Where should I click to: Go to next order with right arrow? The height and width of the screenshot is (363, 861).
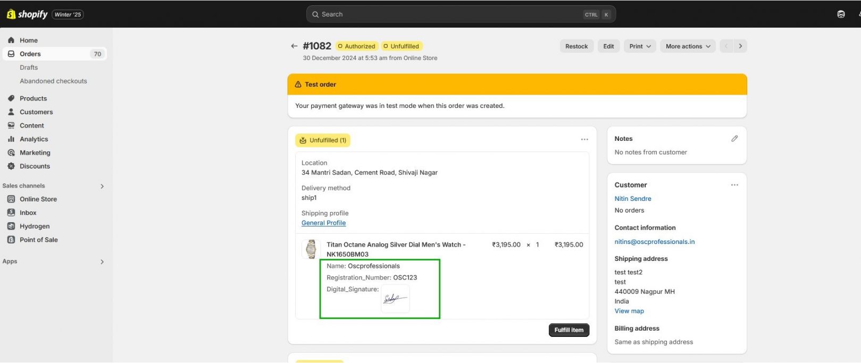pos(740,46)
